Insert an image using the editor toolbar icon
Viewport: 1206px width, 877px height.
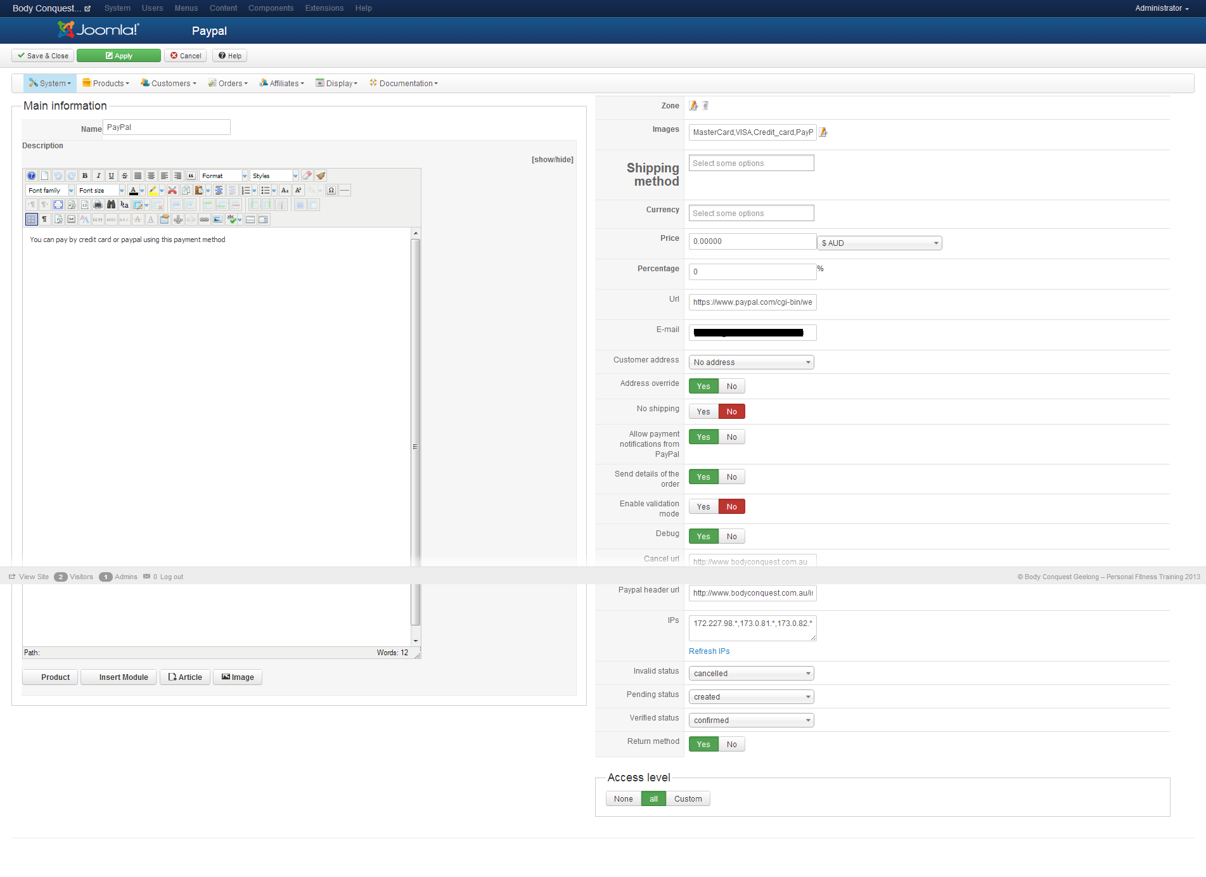[x=217, y=219]
